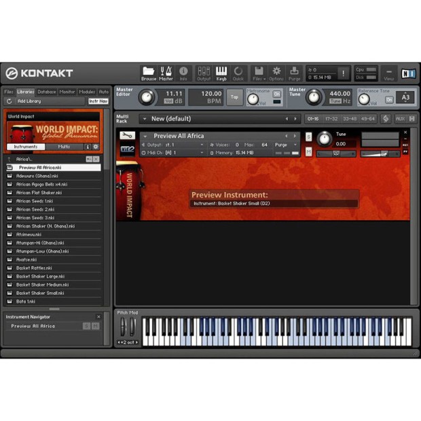Viewport: 421px width, 421px height.
Task: Expand the New (default) multi dropdown
Action: 145,119
